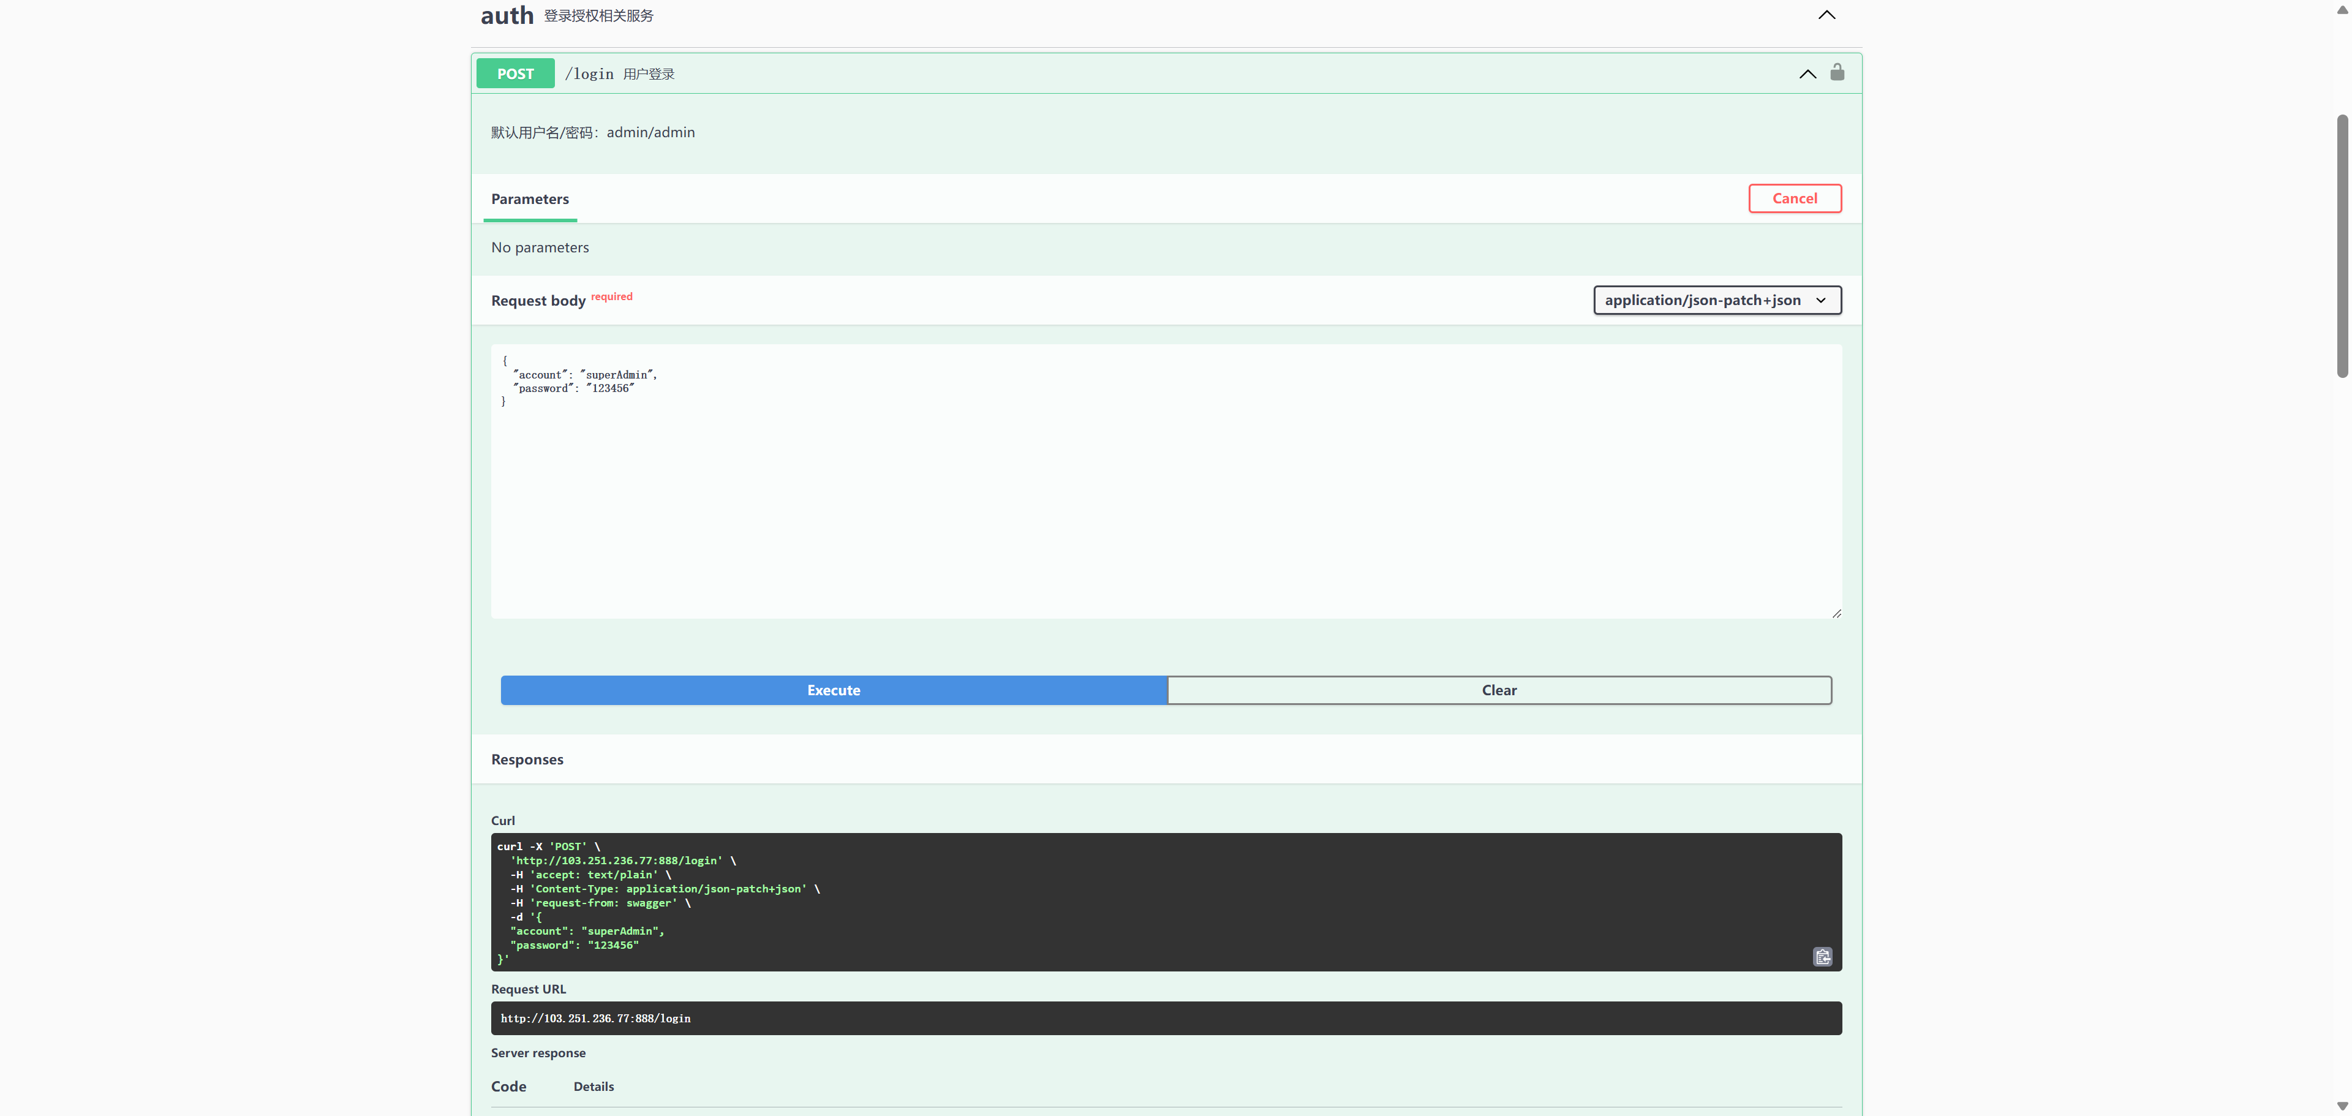The height and width of the screenshot is (1116, 2352).
Task: Click the page vertical scrollbar thumb
Action: point(2342,247)
